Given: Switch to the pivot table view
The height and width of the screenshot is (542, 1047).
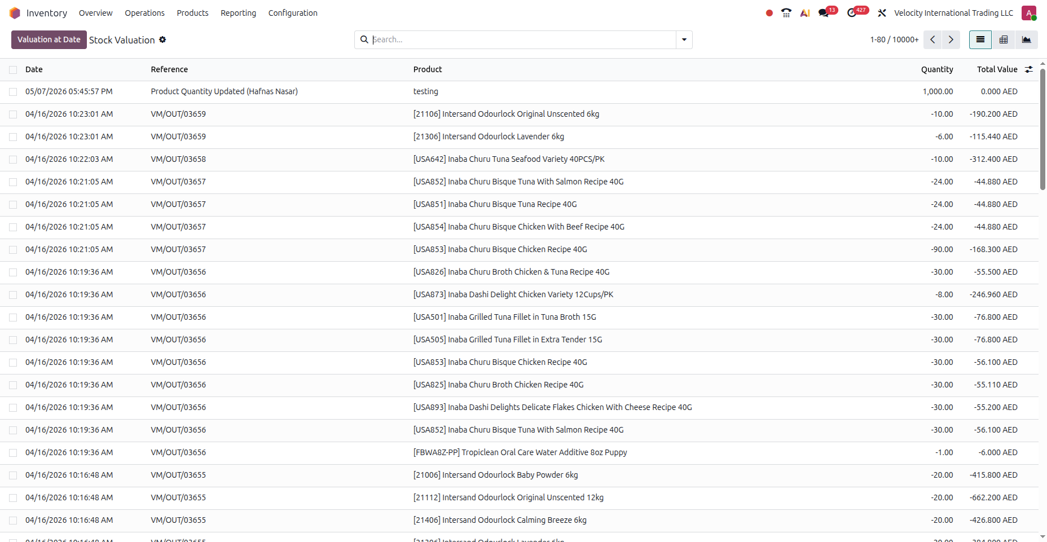Looking at the screenshot, I should 1004,39.
